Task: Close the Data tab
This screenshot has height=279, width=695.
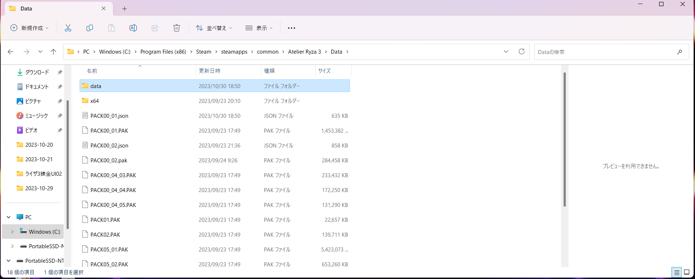Action: (x=104, y=8)
